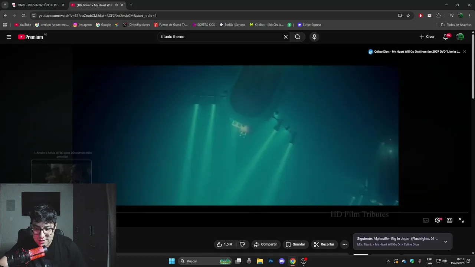
Task: Open Chrome extensions puzzle icon
Action: tap(439, 16)
